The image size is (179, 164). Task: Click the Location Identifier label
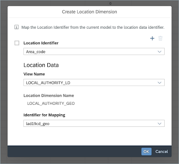click(x=41, y=43)
